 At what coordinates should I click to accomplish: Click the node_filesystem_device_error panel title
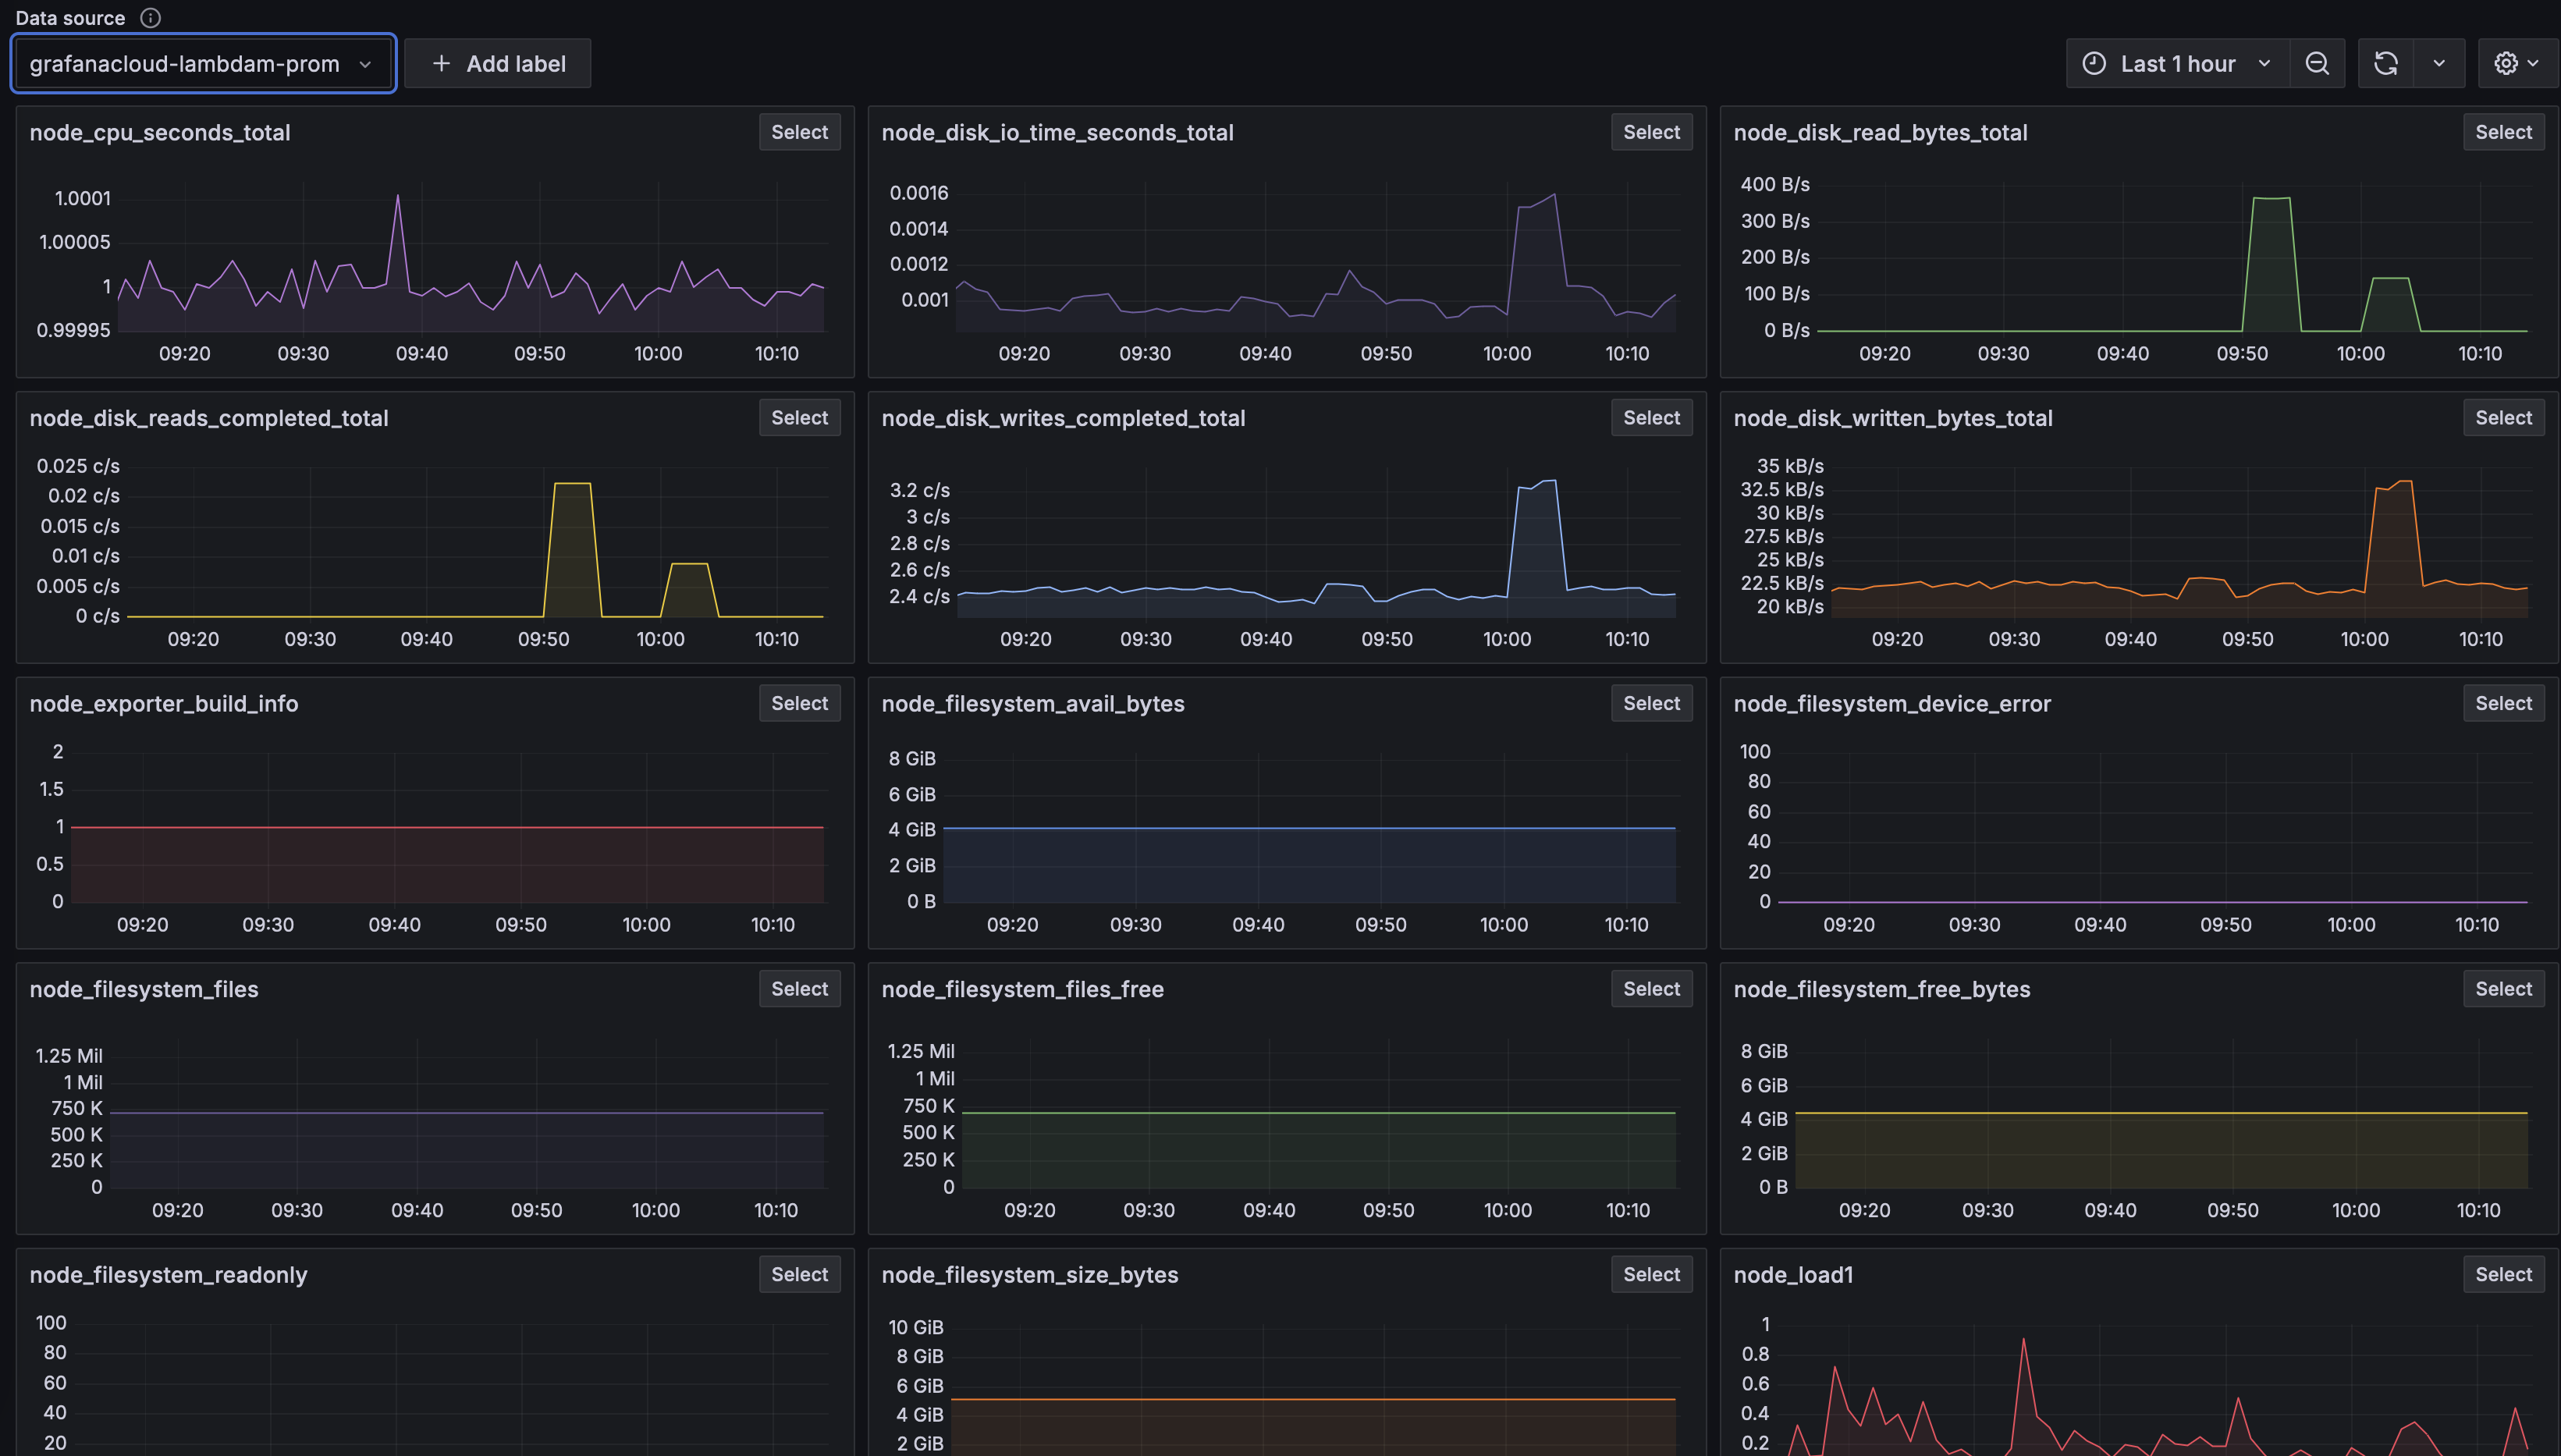click(1892, 703)
